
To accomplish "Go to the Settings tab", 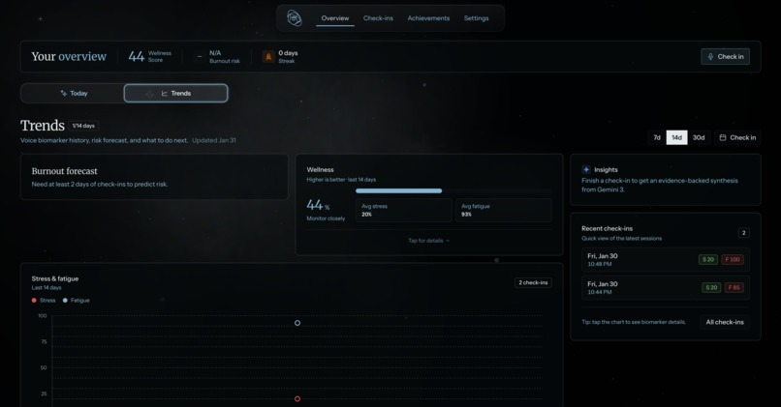I will coord(476,18).
